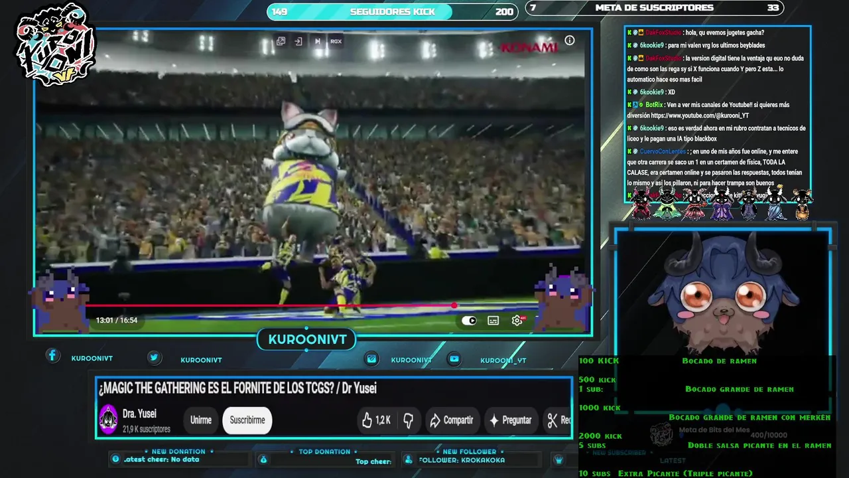The height and width of the screenshot is (478, 849).
Task: Click the Unirme button
Action: [201, 420]
